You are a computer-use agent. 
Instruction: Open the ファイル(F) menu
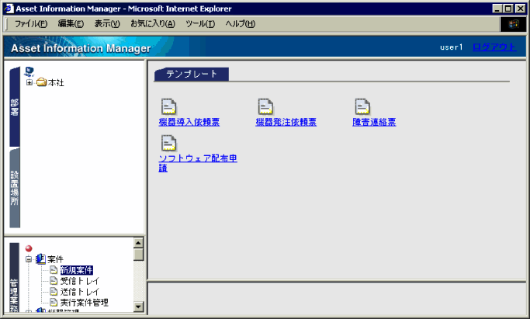(x=31, y=24)
